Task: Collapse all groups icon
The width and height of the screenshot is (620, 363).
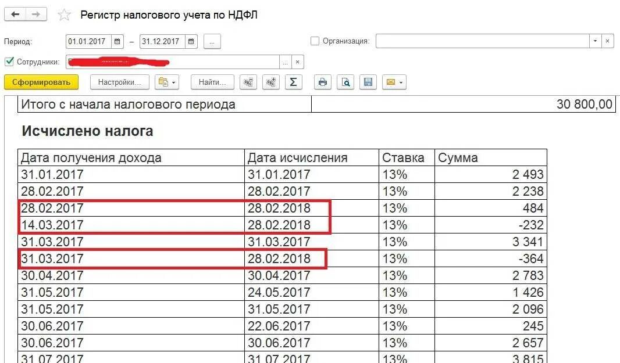Action: point(248,82)
